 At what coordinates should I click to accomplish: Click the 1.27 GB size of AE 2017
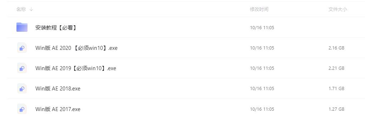coord(336,109)
